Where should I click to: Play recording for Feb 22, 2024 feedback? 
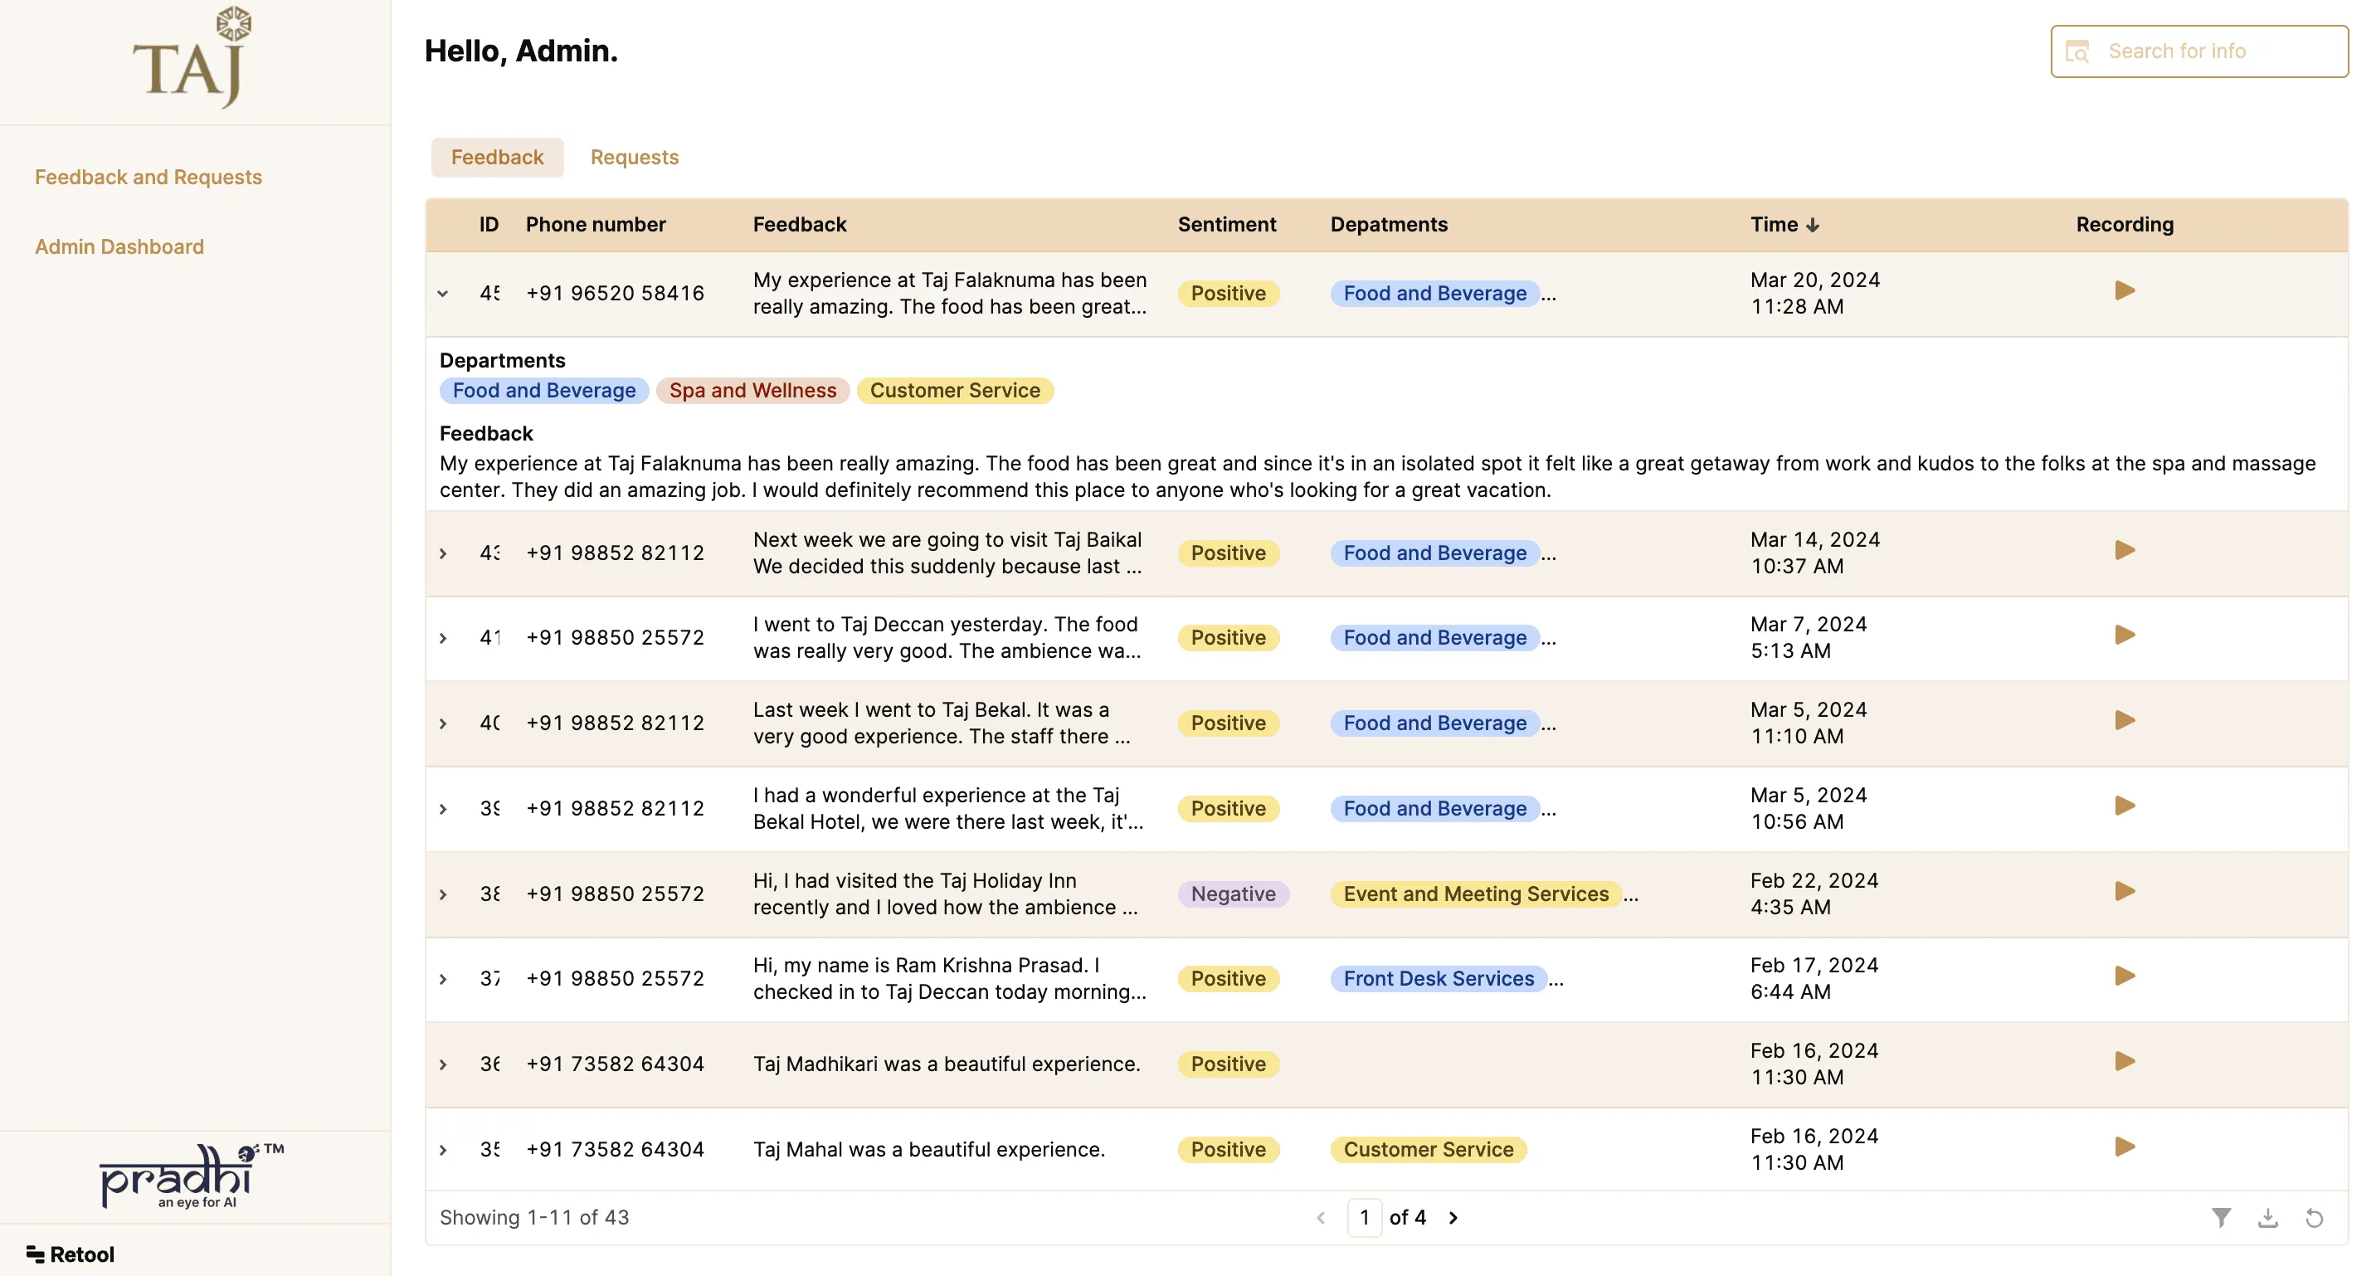2124,891
